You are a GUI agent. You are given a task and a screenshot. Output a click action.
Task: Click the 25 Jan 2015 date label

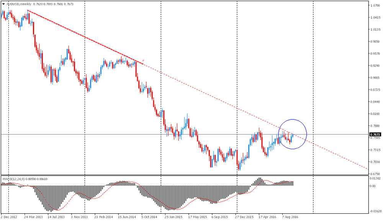tap(173, 217)
